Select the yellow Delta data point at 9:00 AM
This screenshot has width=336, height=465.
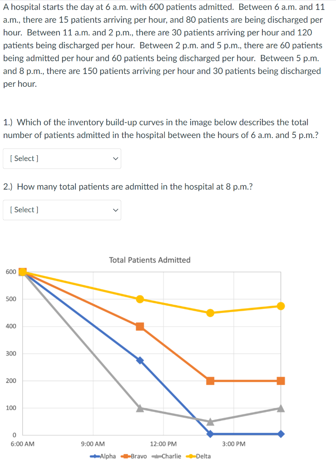click(139, 299)
